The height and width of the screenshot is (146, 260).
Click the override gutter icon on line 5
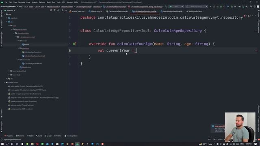74,44
